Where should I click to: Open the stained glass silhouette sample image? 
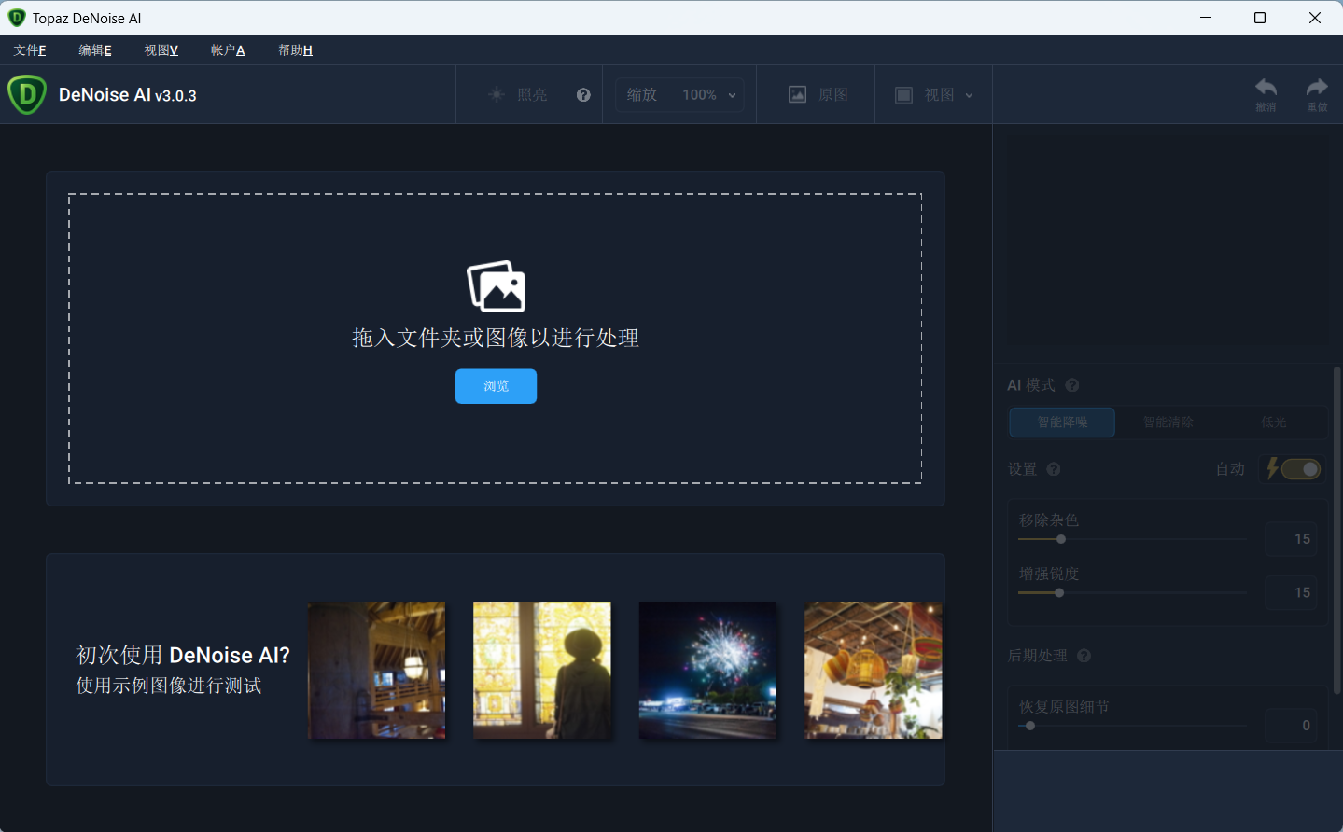[542, 670]
